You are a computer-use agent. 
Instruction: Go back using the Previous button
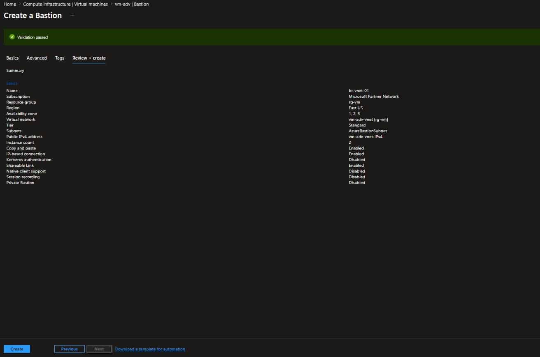tap(69, 348)
